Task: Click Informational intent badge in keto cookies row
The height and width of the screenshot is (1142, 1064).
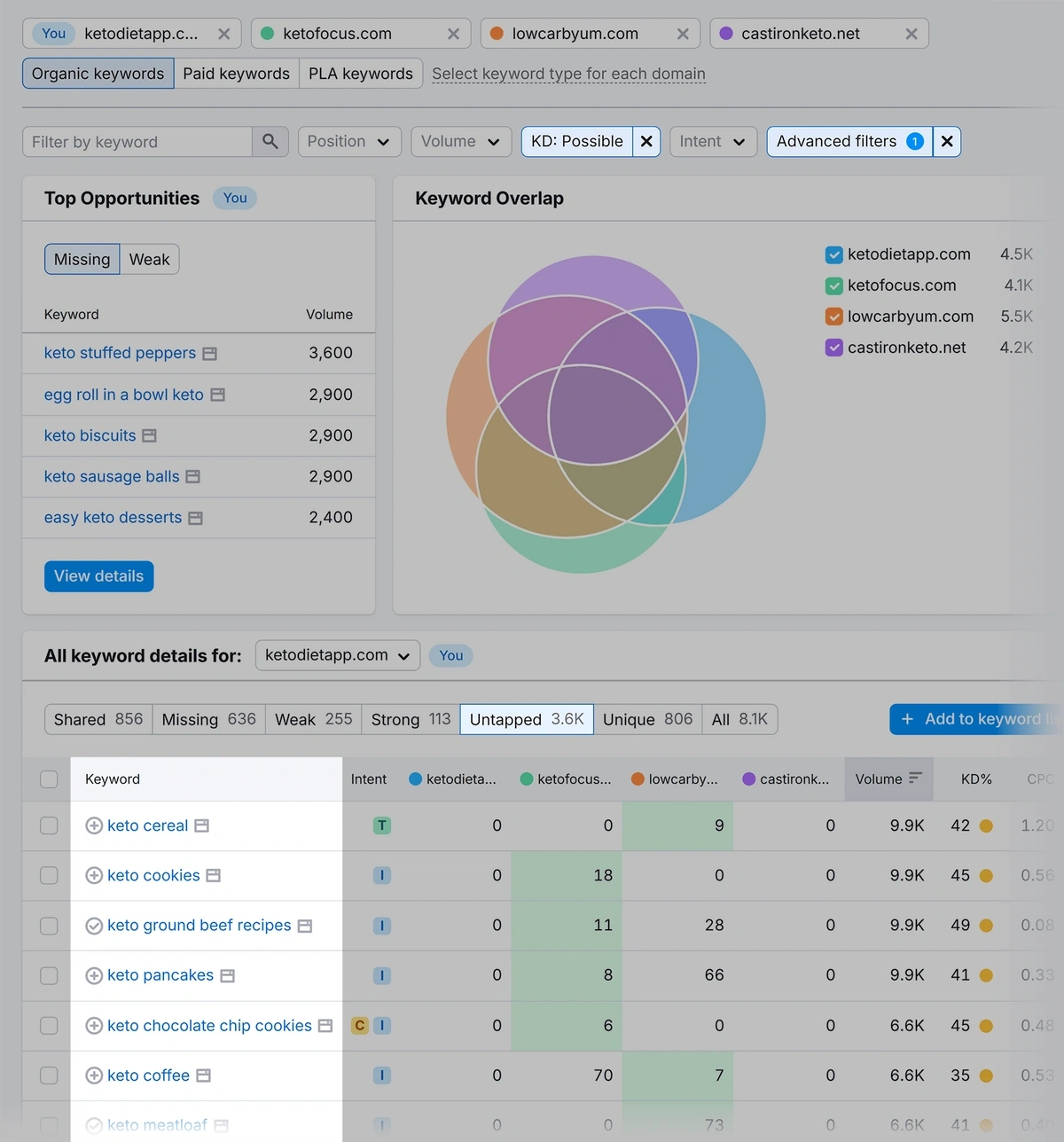Action: (382, 875)
